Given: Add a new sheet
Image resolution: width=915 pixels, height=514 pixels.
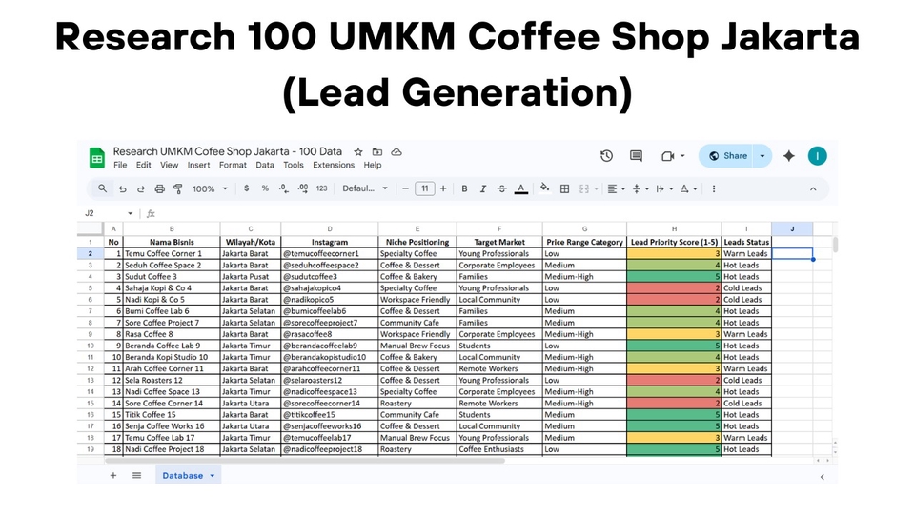Looking at the screenshot, I should [113, 476].
